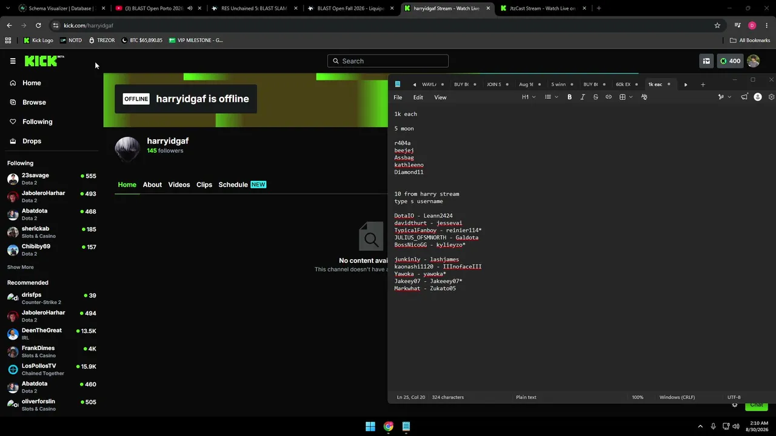Open the Notepad View menu
776x436 pixels.
[440, 97]
